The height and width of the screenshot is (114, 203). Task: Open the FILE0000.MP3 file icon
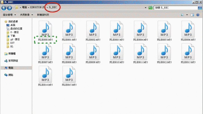coord(45,29)
